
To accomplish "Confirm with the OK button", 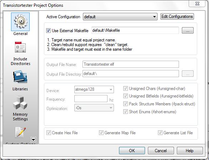I will pyautogui.click(x=132, y=151).
